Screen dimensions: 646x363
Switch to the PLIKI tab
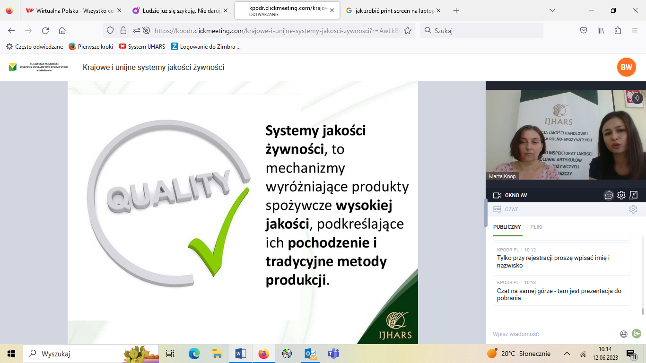click(x=536, y=227)
